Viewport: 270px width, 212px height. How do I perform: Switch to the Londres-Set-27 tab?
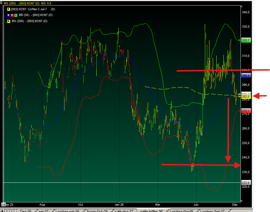(212, 211)
